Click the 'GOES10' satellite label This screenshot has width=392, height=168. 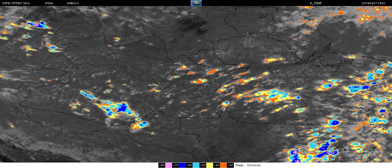(73, 3)
